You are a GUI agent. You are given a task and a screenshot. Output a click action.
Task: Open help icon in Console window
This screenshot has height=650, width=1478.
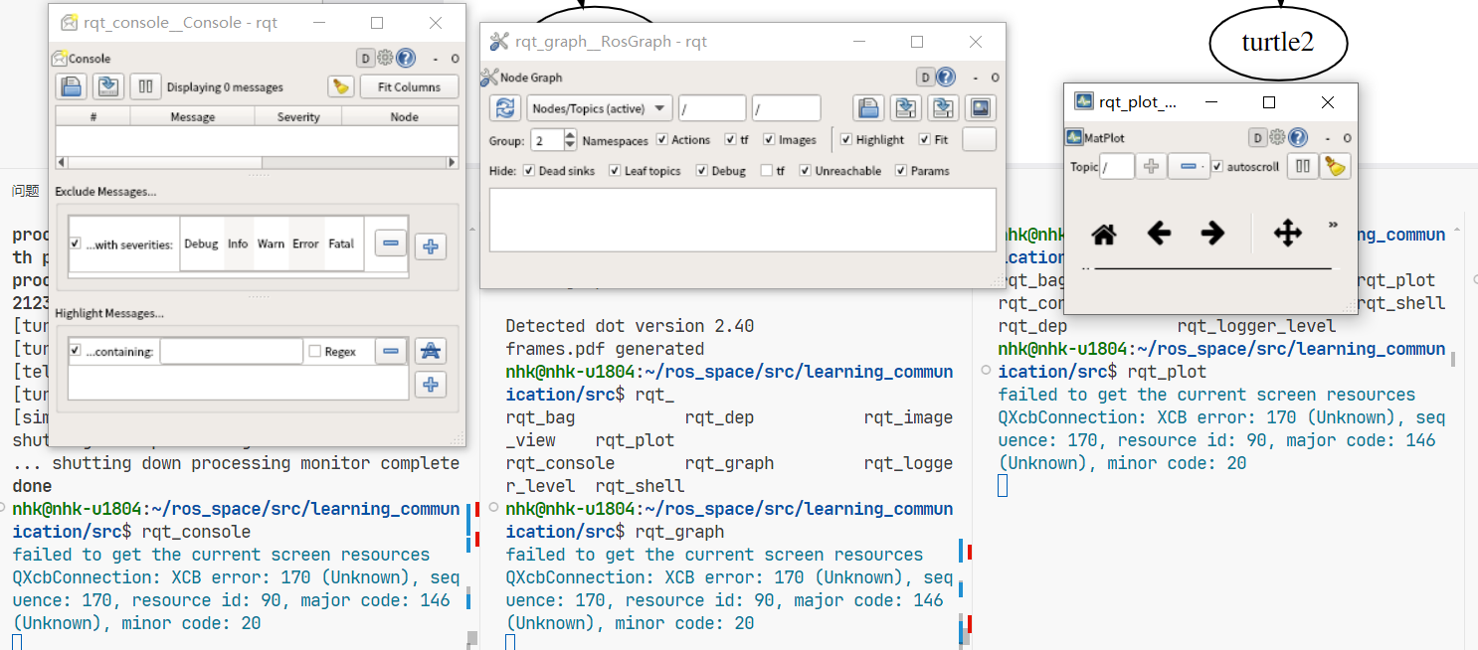click(x=406, y=59)
